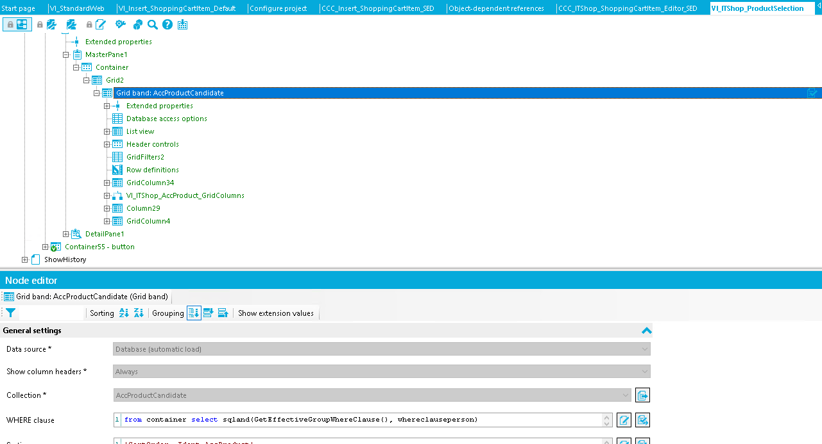The image size is (822, 444).
Task: Toggle the checkmark on selected Grid band row
Action: pyautogui.click(x=812, y=94)
